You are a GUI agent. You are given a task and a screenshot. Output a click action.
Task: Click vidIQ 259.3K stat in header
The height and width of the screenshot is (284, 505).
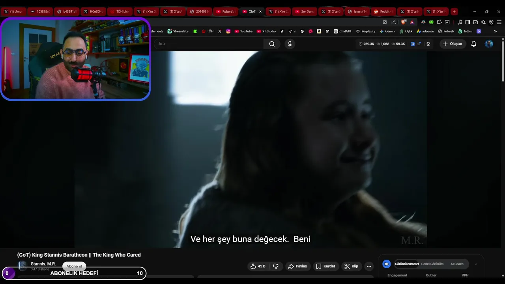coord(367,44)
